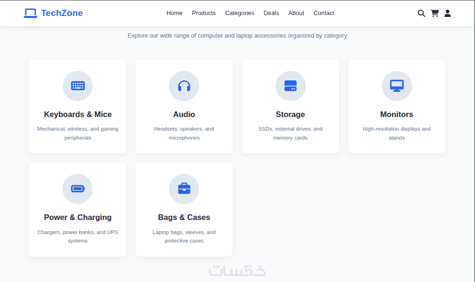
Task: Open the Audio category title
Action: pyautogui.click(x=184, y=114)
